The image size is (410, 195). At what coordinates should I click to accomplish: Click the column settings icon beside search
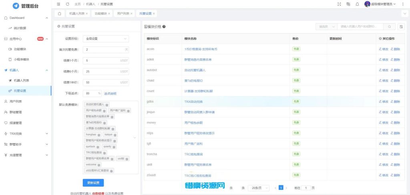(x=401, y=27)
